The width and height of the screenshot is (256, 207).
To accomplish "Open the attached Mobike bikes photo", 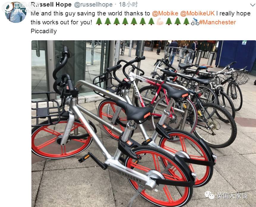I will 144,124.
